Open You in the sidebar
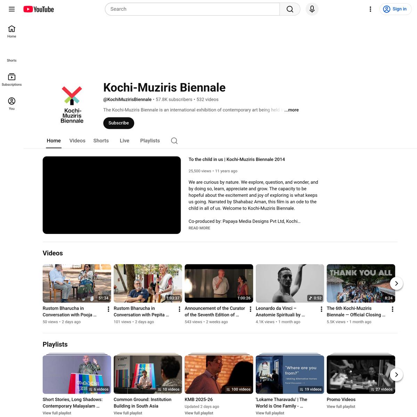Screen dimensions: 417x417 12,104
